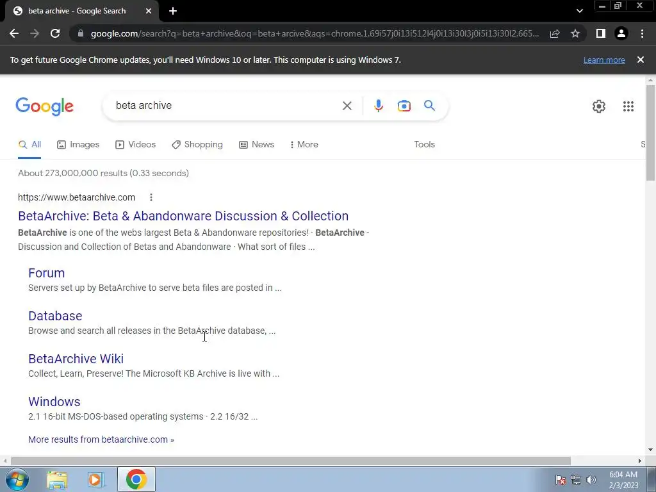This screenshot has width=656, height=492.
Task: Submit search with the magnifier icon
Action: coord(429,106)
